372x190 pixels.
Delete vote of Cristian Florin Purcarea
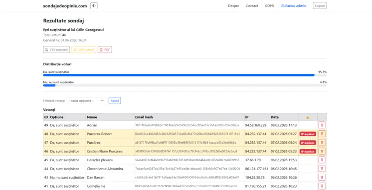coord(322,151)
